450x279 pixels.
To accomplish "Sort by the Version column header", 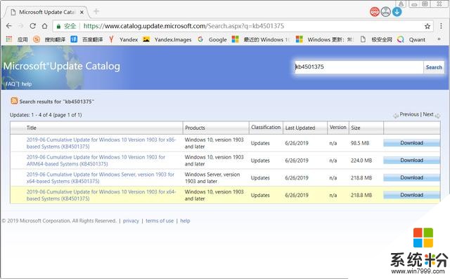I will click(337, 127).
